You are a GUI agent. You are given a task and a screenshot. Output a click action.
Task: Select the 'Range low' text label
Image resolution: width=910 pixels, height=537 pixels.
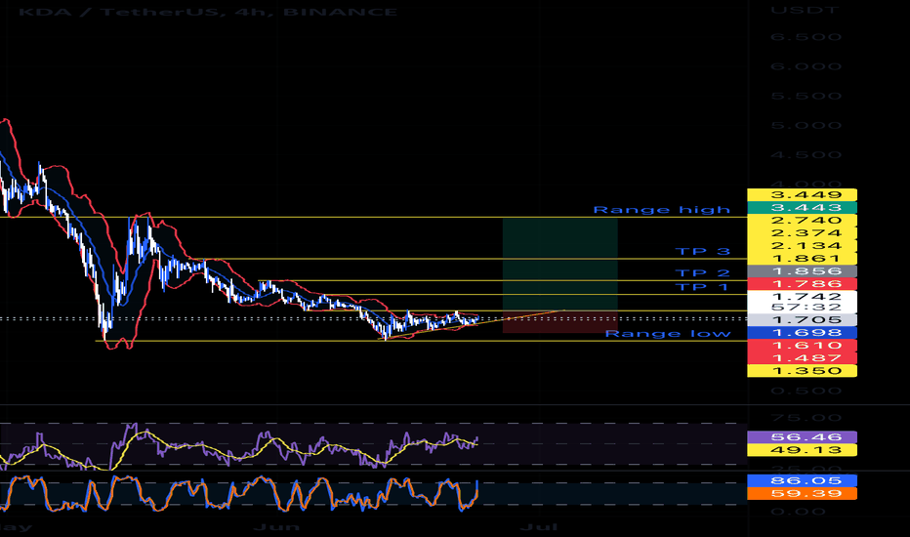pos(668,333)
